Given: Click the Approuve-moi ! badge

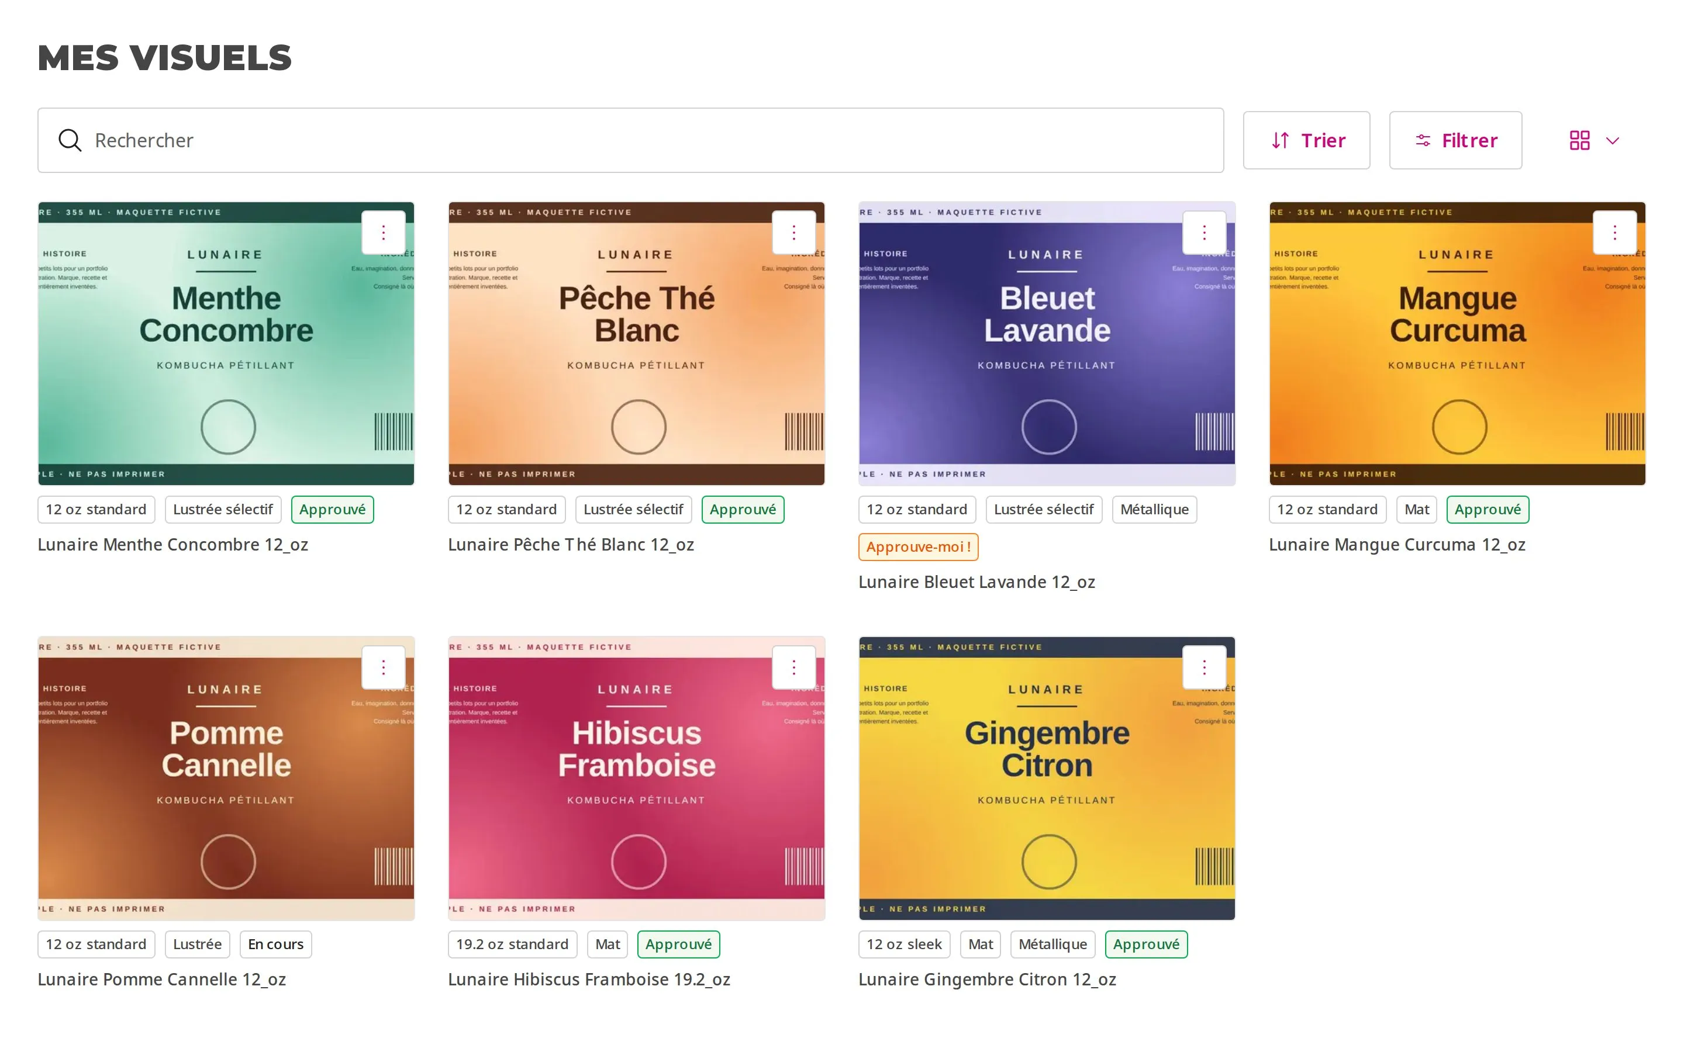Looking at the screenshot, I should [x=919, y=547].
